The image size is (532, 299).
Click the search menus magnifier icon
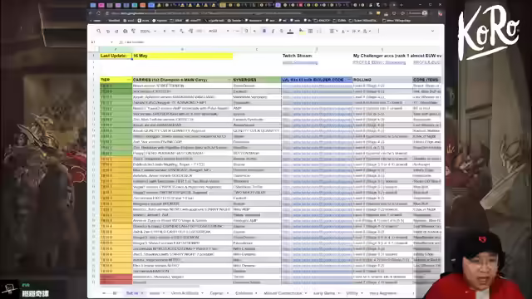99,32
